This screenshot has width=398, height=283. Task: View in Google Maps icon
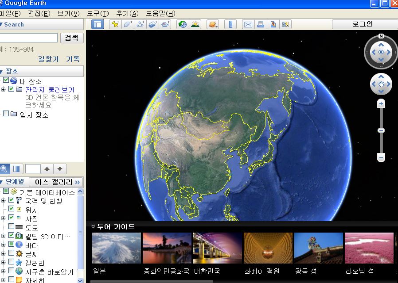[285, 24]
